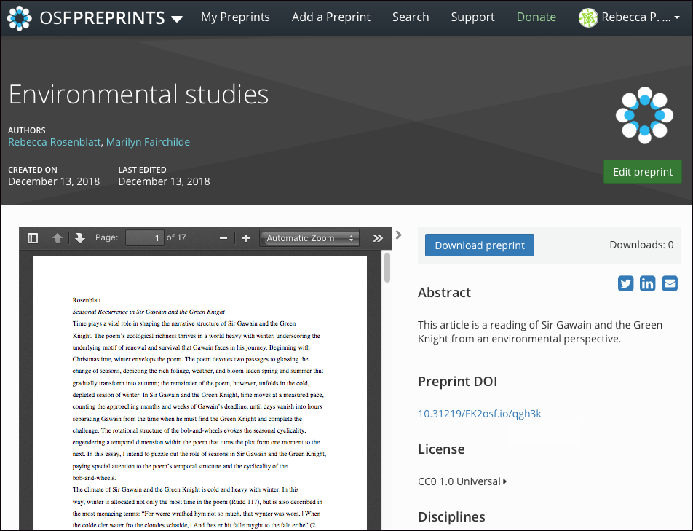The width and height of the screenshot is (693, 531).
Task: Share the preprint on Twitter
Action: [x=625, y=283]
